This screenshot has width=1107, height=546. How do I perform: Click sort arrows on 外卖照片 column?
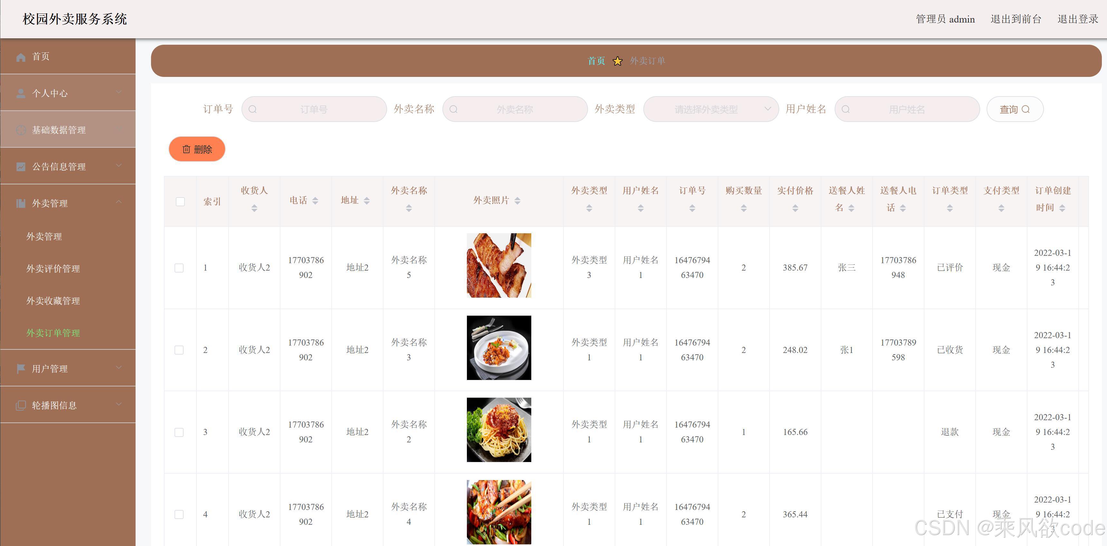517,200
